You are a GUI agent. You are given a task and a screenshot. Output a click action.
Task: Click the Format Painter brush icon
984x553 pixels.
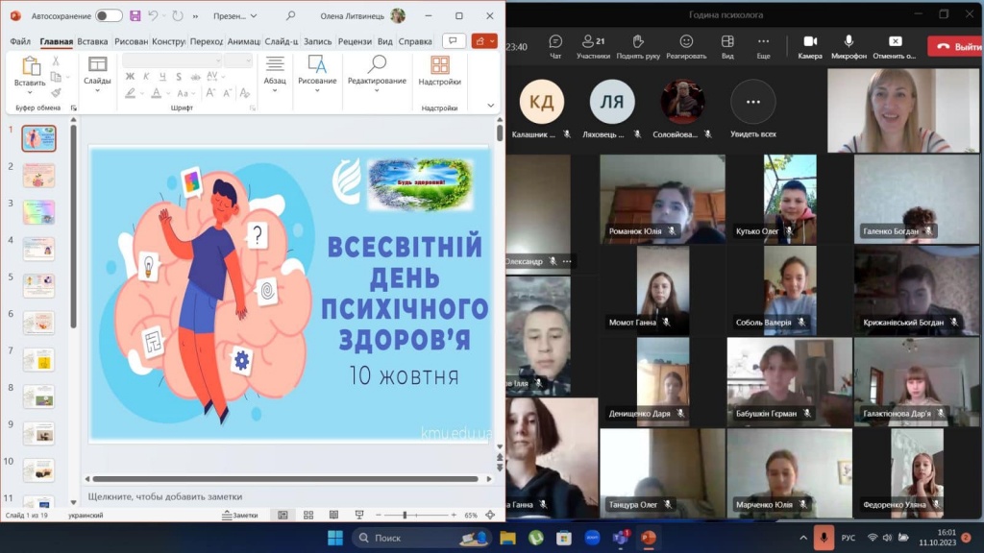pos(56,93)
